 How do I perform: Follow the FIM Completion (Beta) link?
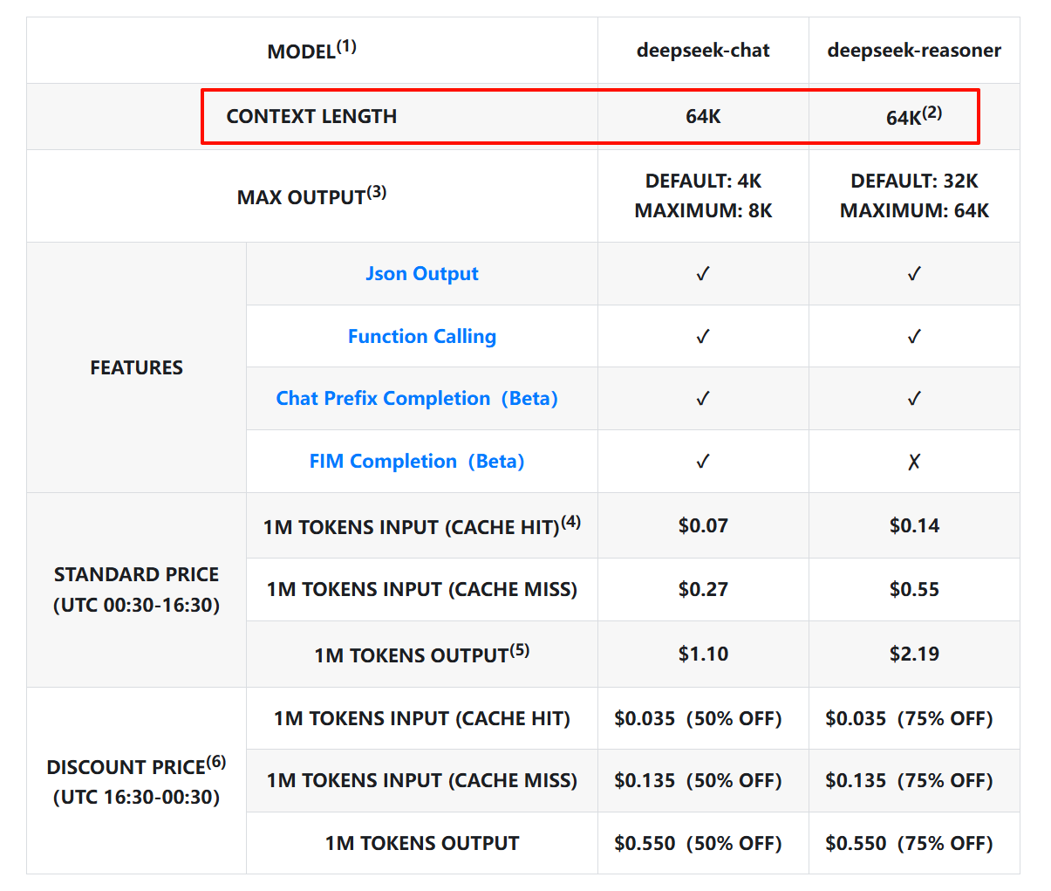pos(416,462)
